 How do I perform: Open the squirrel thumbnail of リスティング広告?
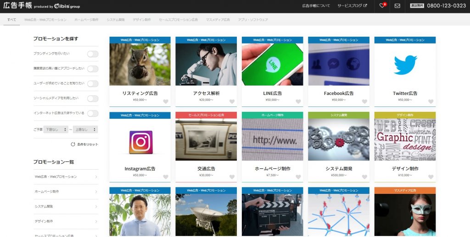(x=140, y=64)
